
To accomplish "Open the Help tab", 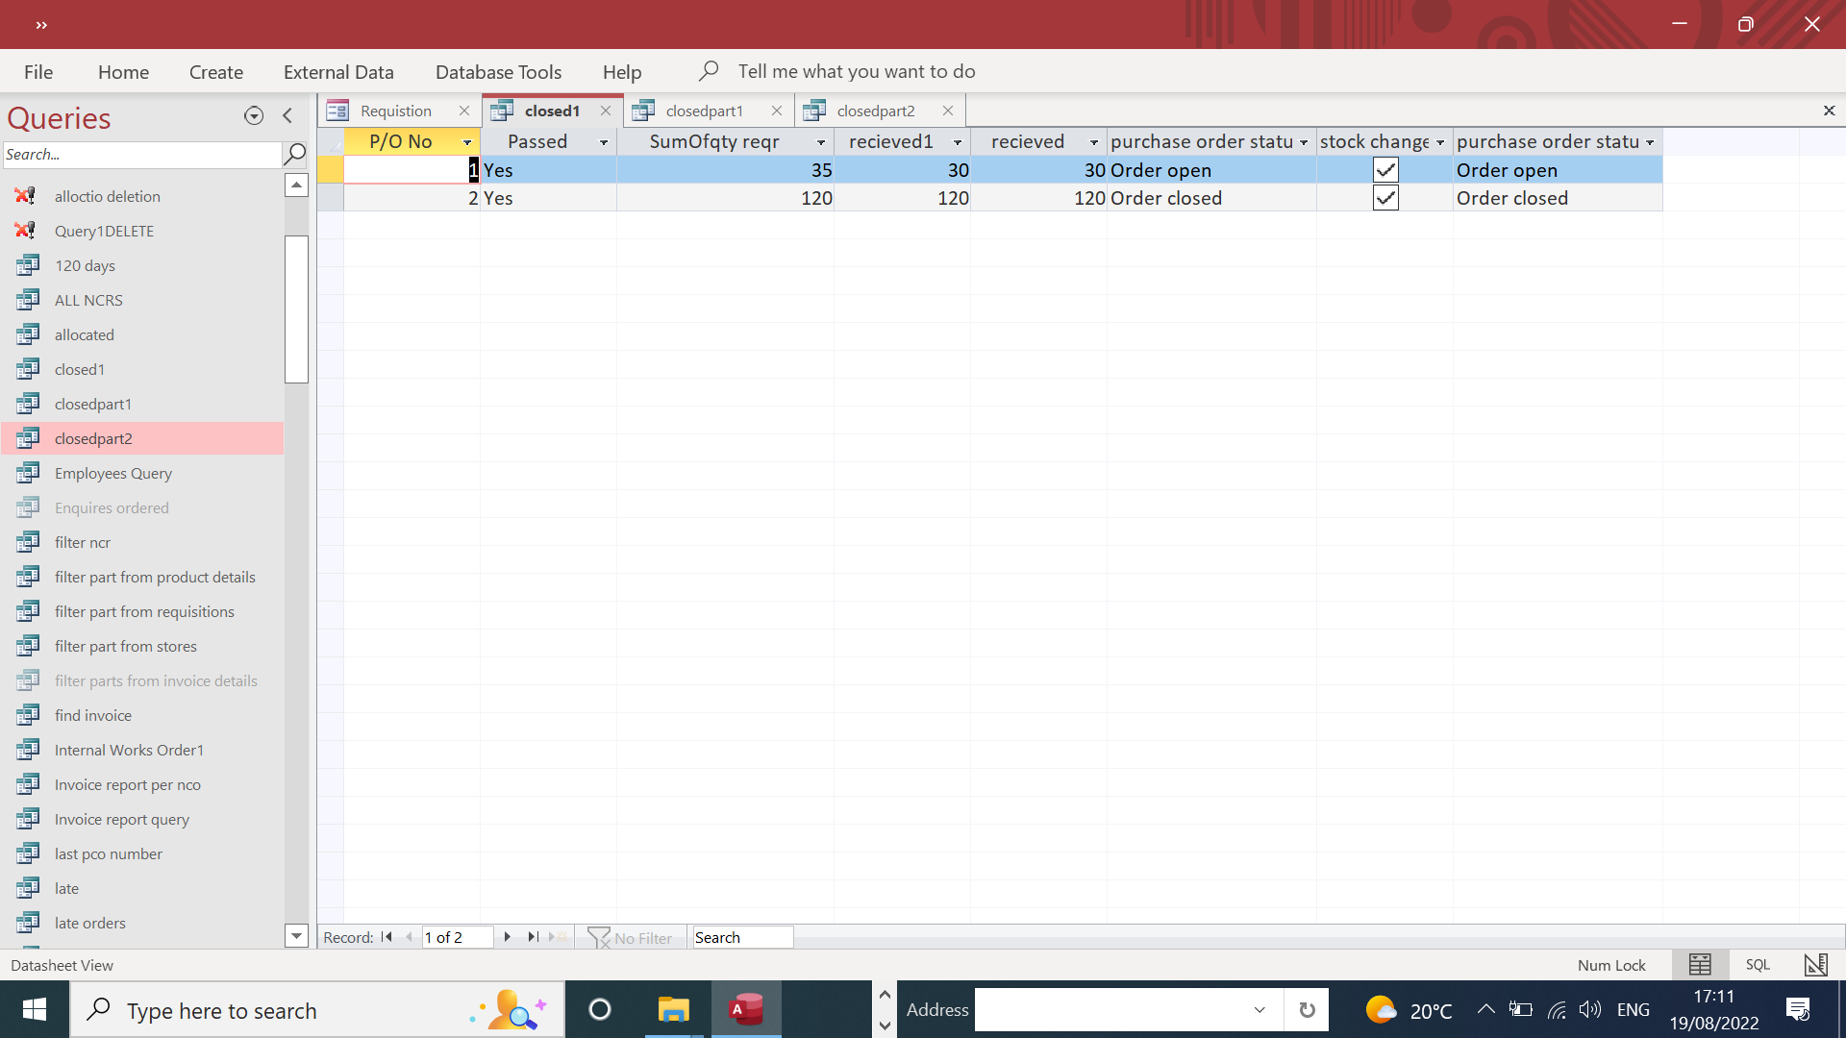I will (622, 71).
